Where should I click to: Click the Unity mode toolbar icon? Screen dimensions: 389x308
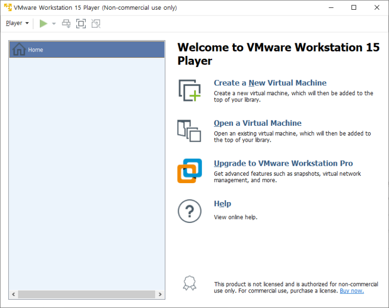pyautogui.click(x=95, y=23)
